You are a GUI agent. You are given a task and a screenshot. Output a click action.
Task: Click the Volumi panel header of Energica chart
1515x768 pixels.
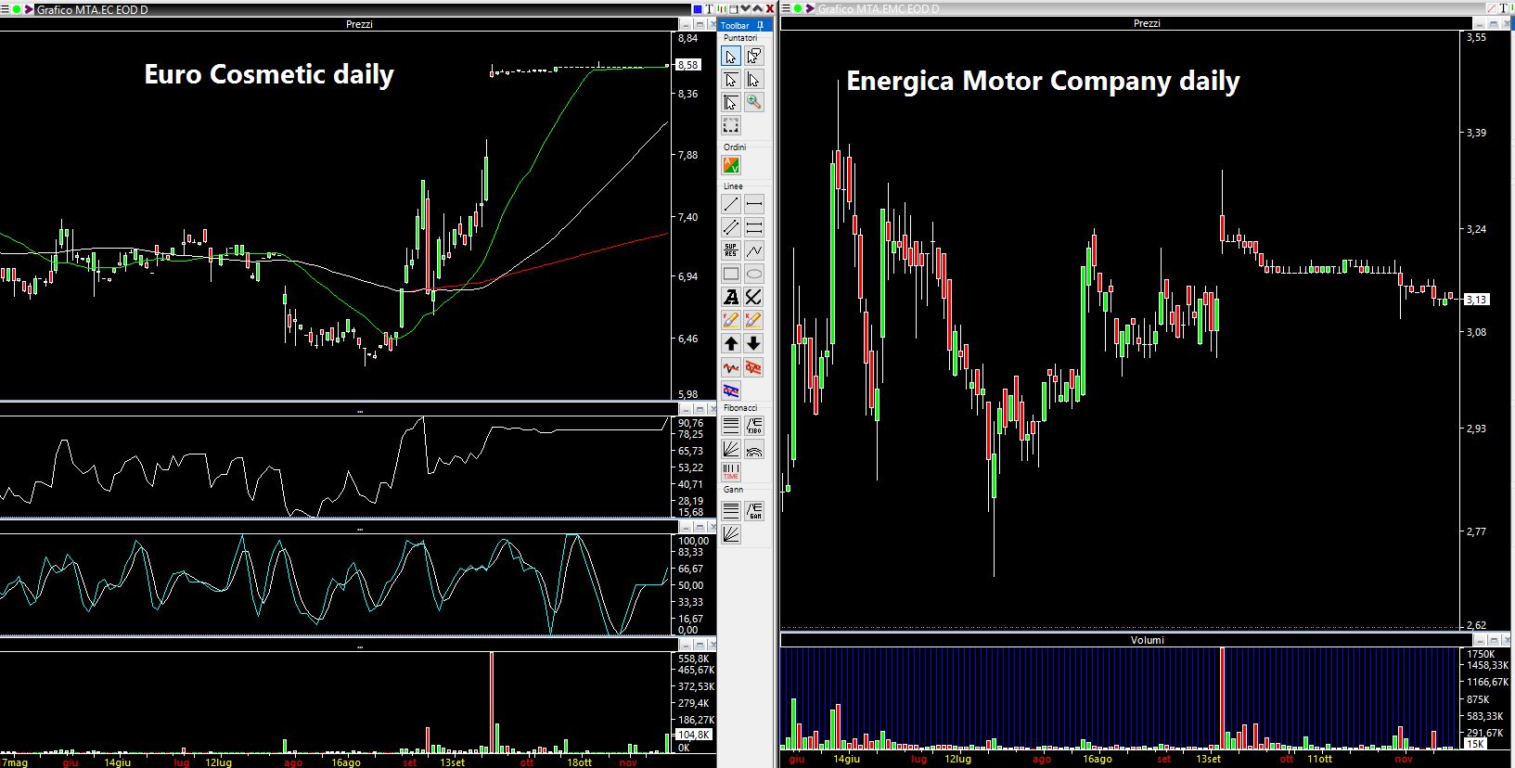pyautogui.click(x=1147, y=640)
